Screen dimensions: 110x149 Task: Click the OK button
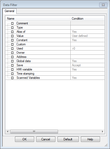point(24,139)
